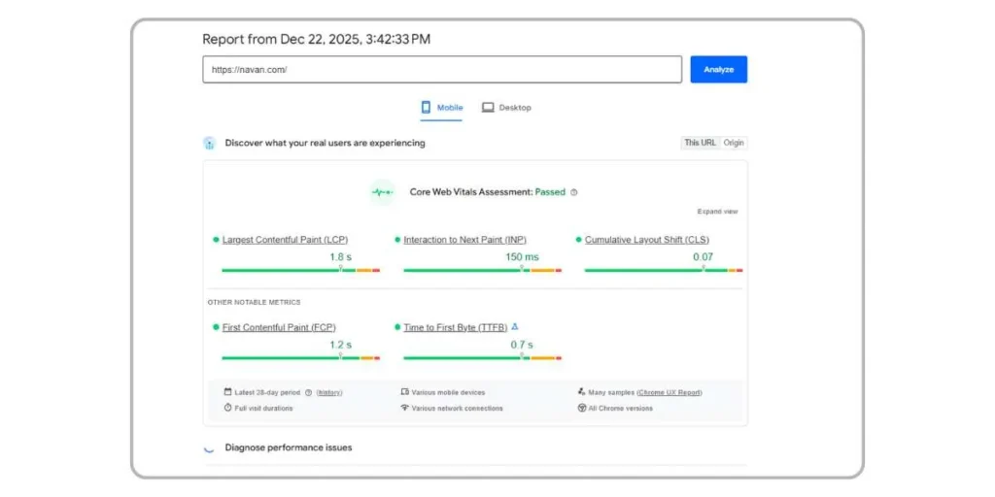Image resolution: width=995 pixels, height=497 pixels.
Task: Click the CLS distribution bar
Action: click(x=663, y=270)
